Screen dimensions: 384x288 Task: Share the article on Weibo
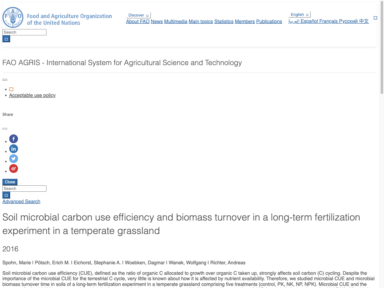13,169
